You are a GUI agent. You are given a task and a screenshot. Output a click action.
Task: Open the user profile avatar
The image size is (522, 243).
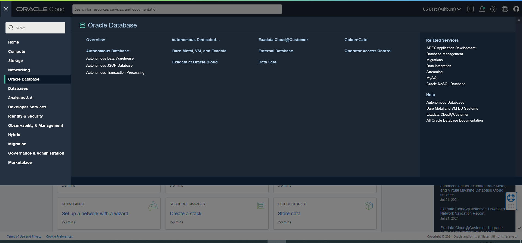coord(516,9)
